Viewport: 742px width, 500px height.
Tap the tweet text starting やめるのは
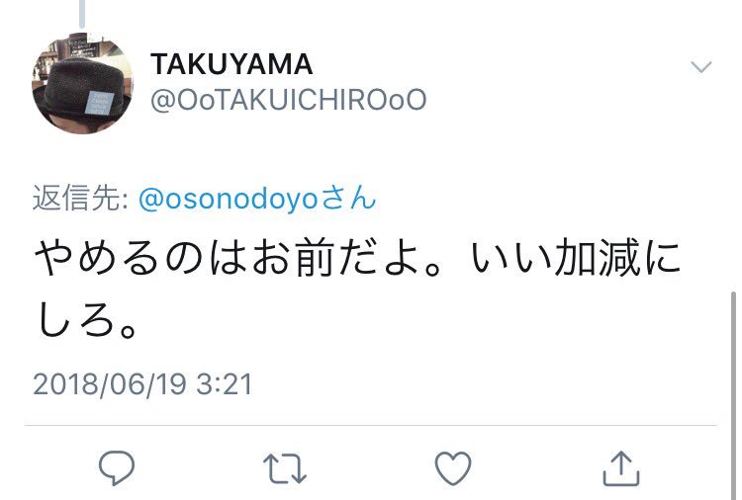[x=357, y=290]
